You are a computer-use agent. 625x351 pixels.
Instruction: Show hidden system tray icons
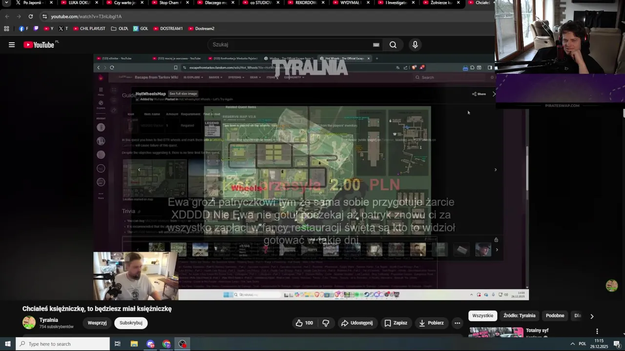572,344
